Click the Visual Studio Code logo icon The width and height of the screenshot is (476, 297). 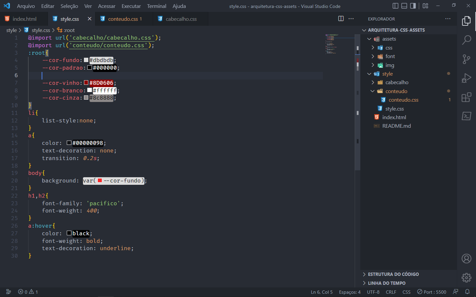(7, 6)
